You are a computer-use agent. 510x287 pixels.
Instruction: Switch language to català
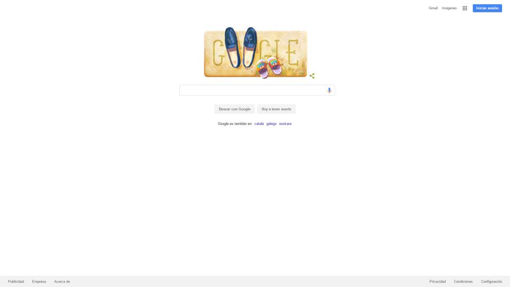coord(259,124)
